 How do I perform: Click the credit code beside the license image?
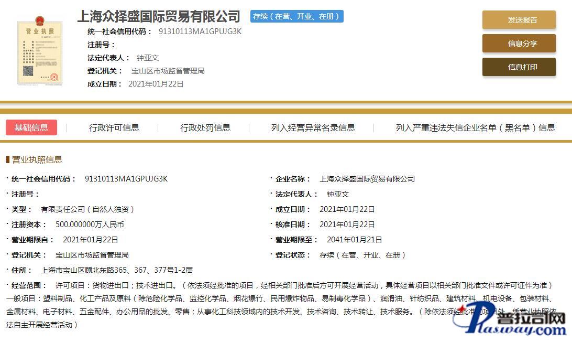point(200,31)
